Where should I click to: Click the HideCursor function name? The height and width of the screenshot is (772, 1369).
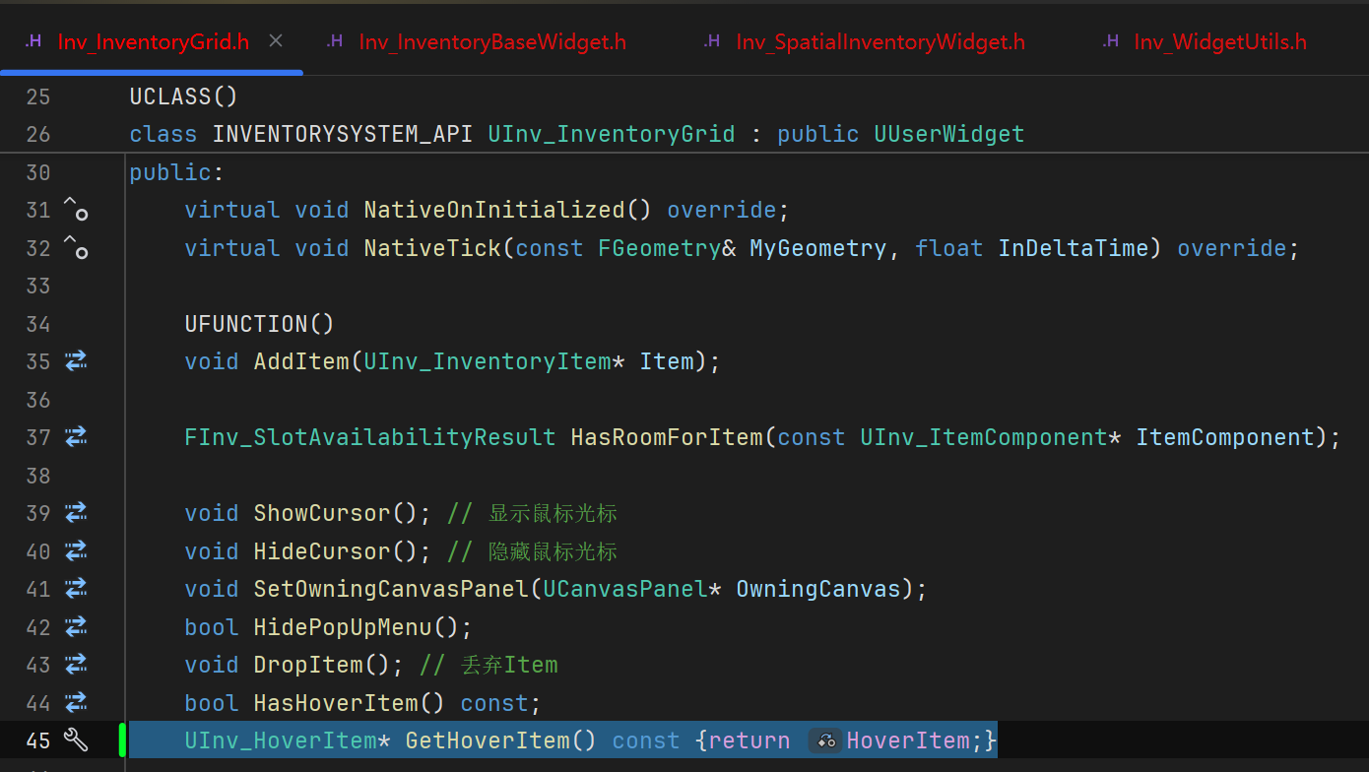[322, 551]
